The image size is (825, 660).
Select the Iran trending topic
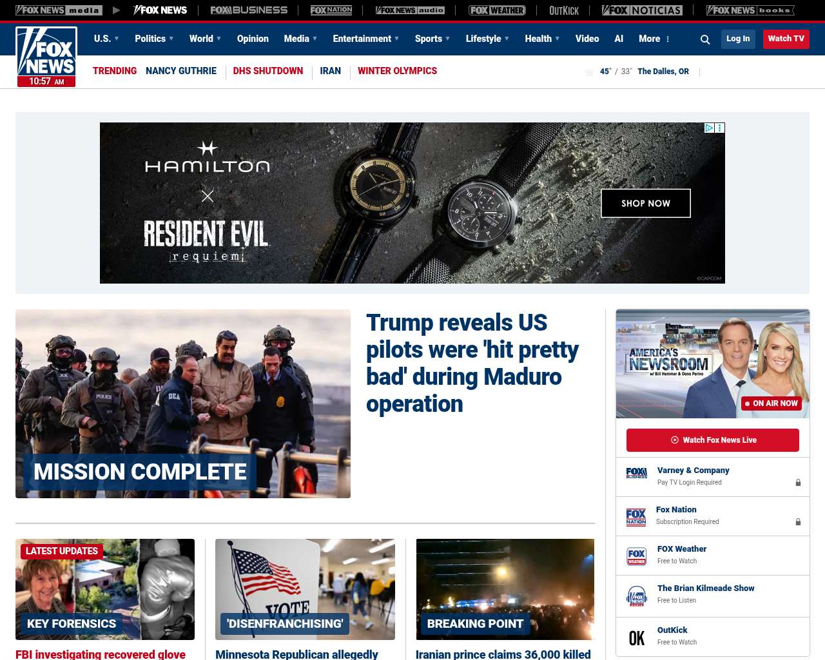331,71
